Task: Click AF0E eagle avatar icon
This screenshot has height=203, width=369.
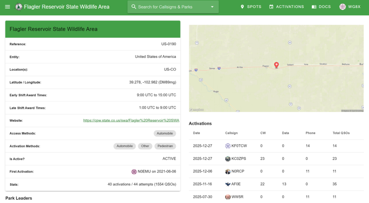Action: click(228, 184)
